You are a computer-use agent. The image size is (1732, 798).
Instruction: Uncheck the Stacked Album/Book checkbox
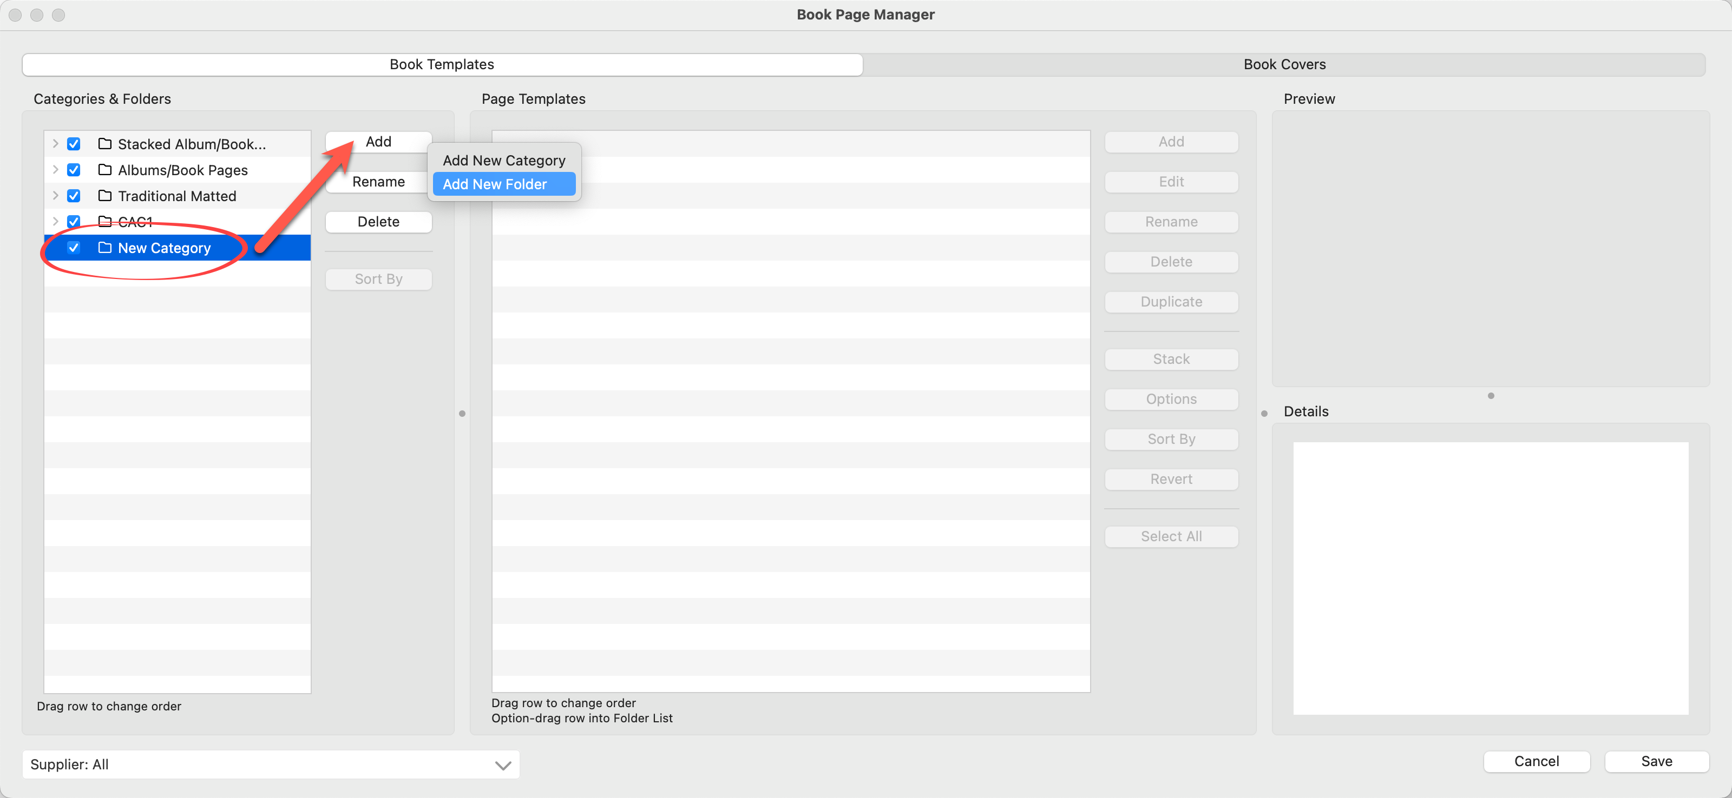[74, 144]
